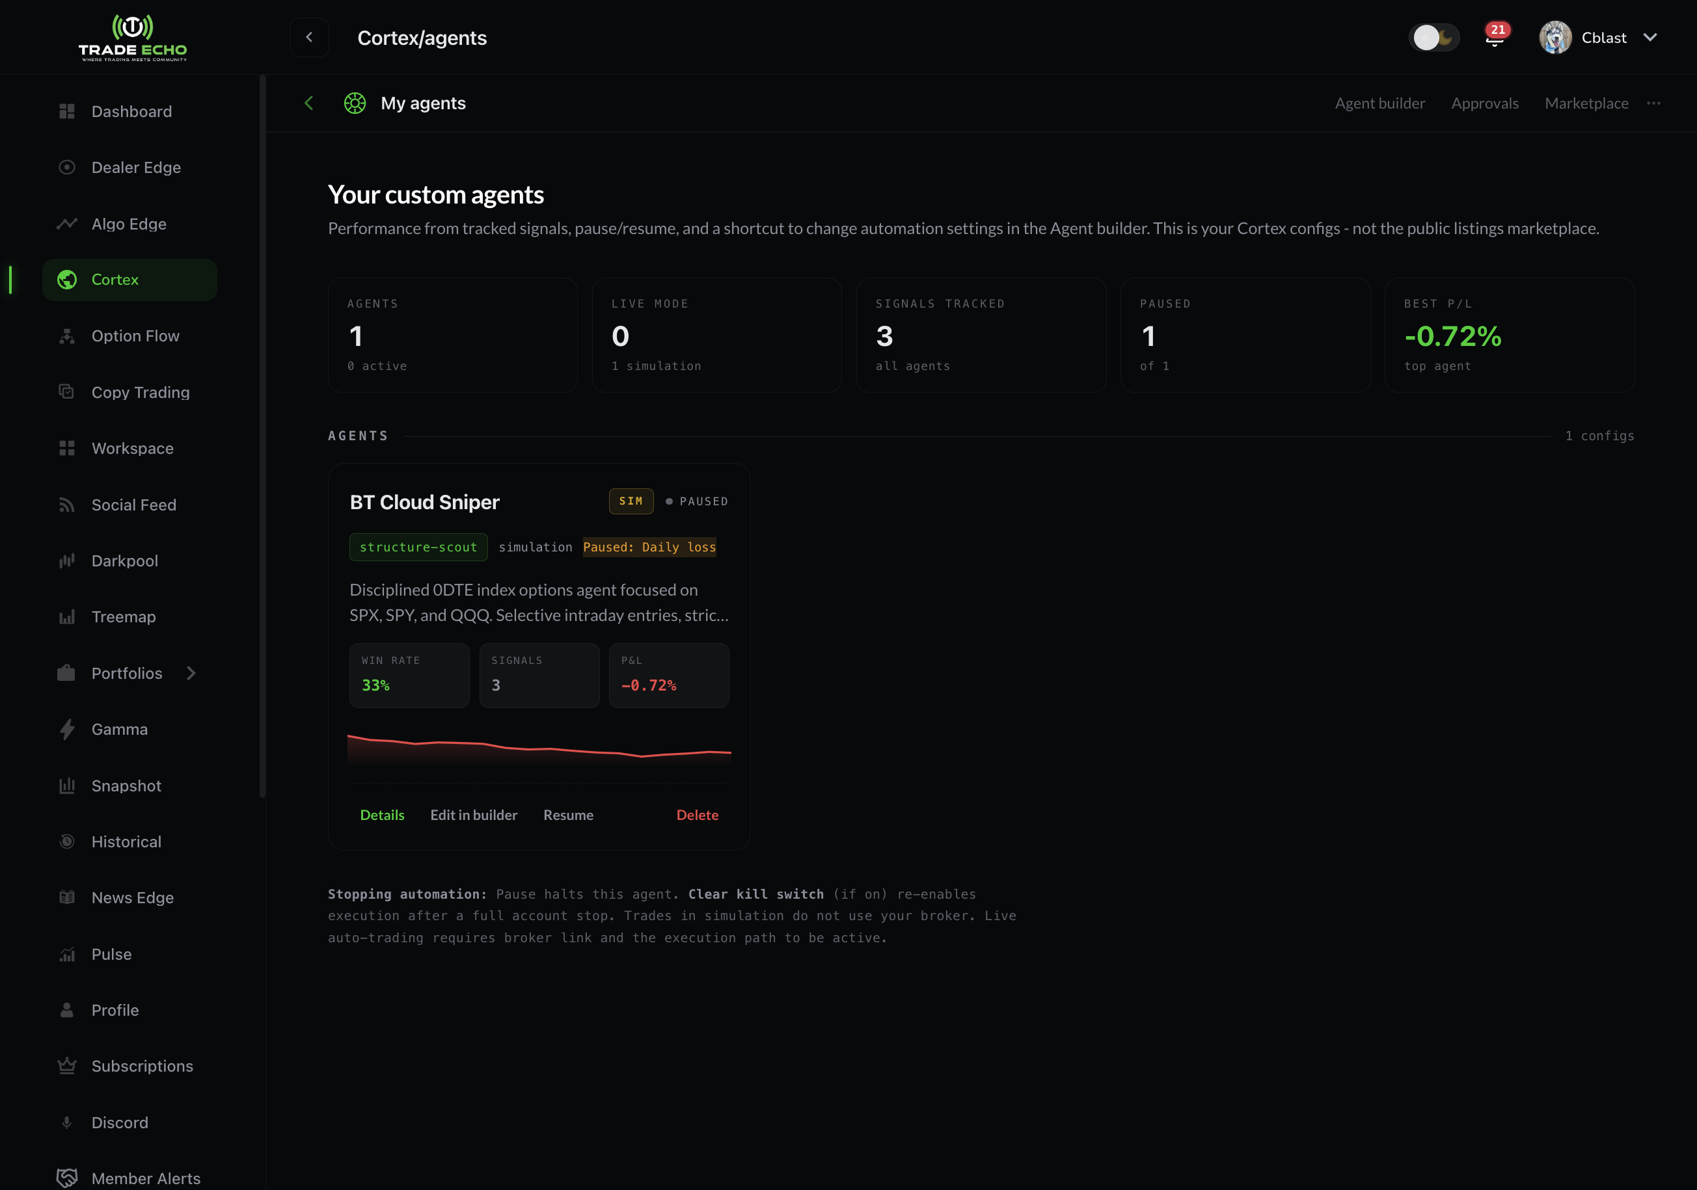Go back using green My agents chevron

(x=309, y=103)
